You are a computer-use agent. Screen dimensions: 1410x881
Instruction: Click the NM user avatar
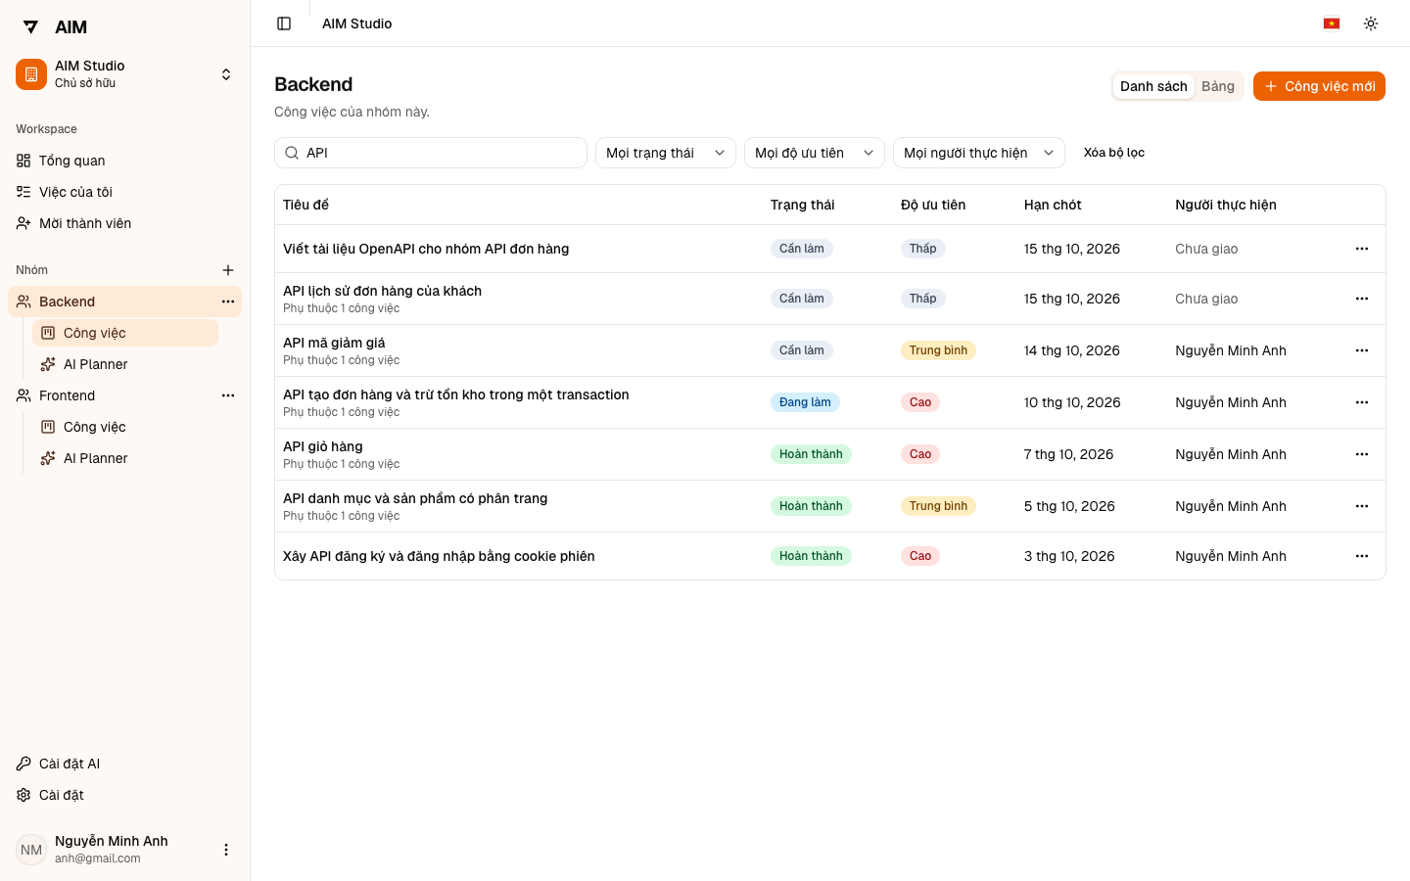tap(31, 850)
